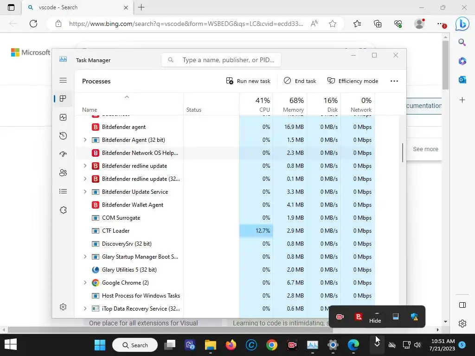Select DiscoverySrv (32 bit) process
The width and height of the screenshot is (475, 356).
tap(225, 244)
